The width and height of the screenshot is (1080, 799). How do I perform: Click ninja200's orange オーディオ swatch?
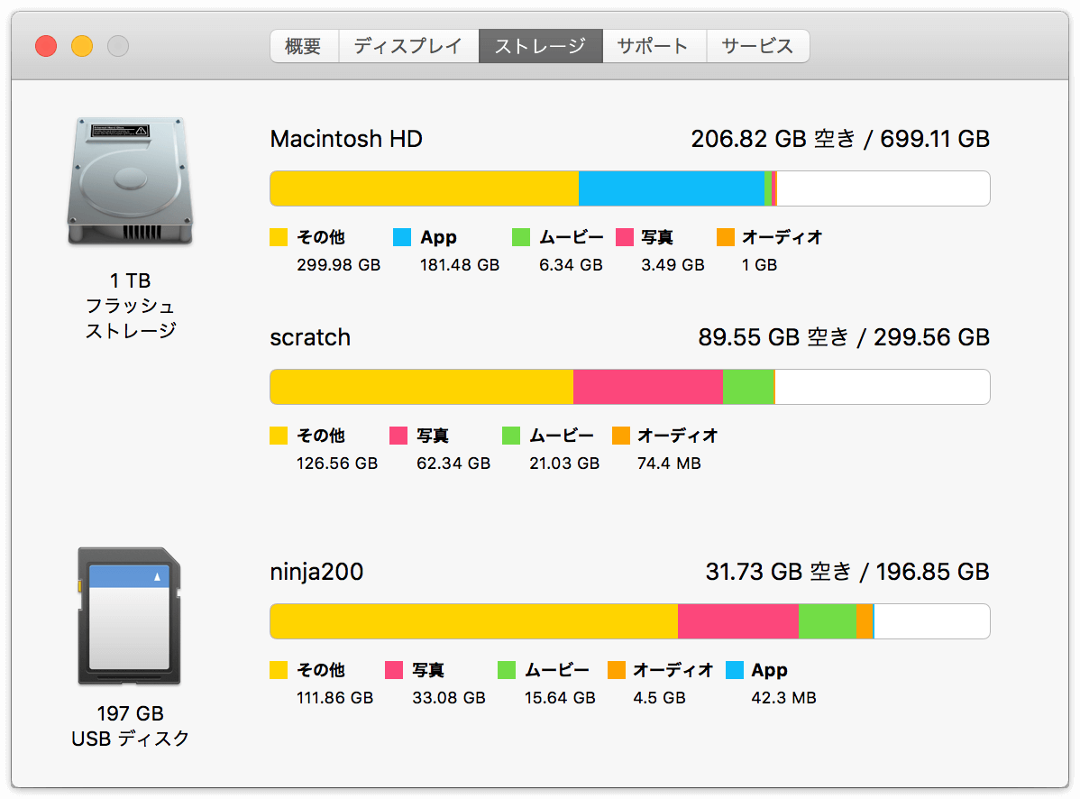point(616,669)
